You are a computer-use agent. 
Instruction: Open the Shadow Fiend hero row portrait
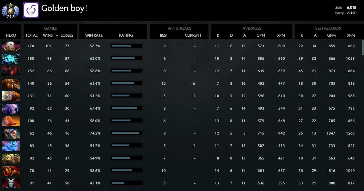[x=11, y=71]
